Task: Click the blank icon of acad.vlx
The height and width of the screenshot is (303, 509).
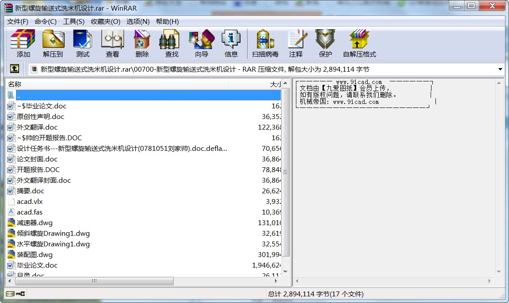Action: [11, 202]
